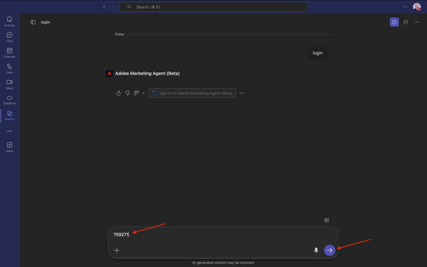427x267 pixels.
Task: Click the sparkle prompt icon above composer
Action: pyautogui.click(x=326, y=220)
